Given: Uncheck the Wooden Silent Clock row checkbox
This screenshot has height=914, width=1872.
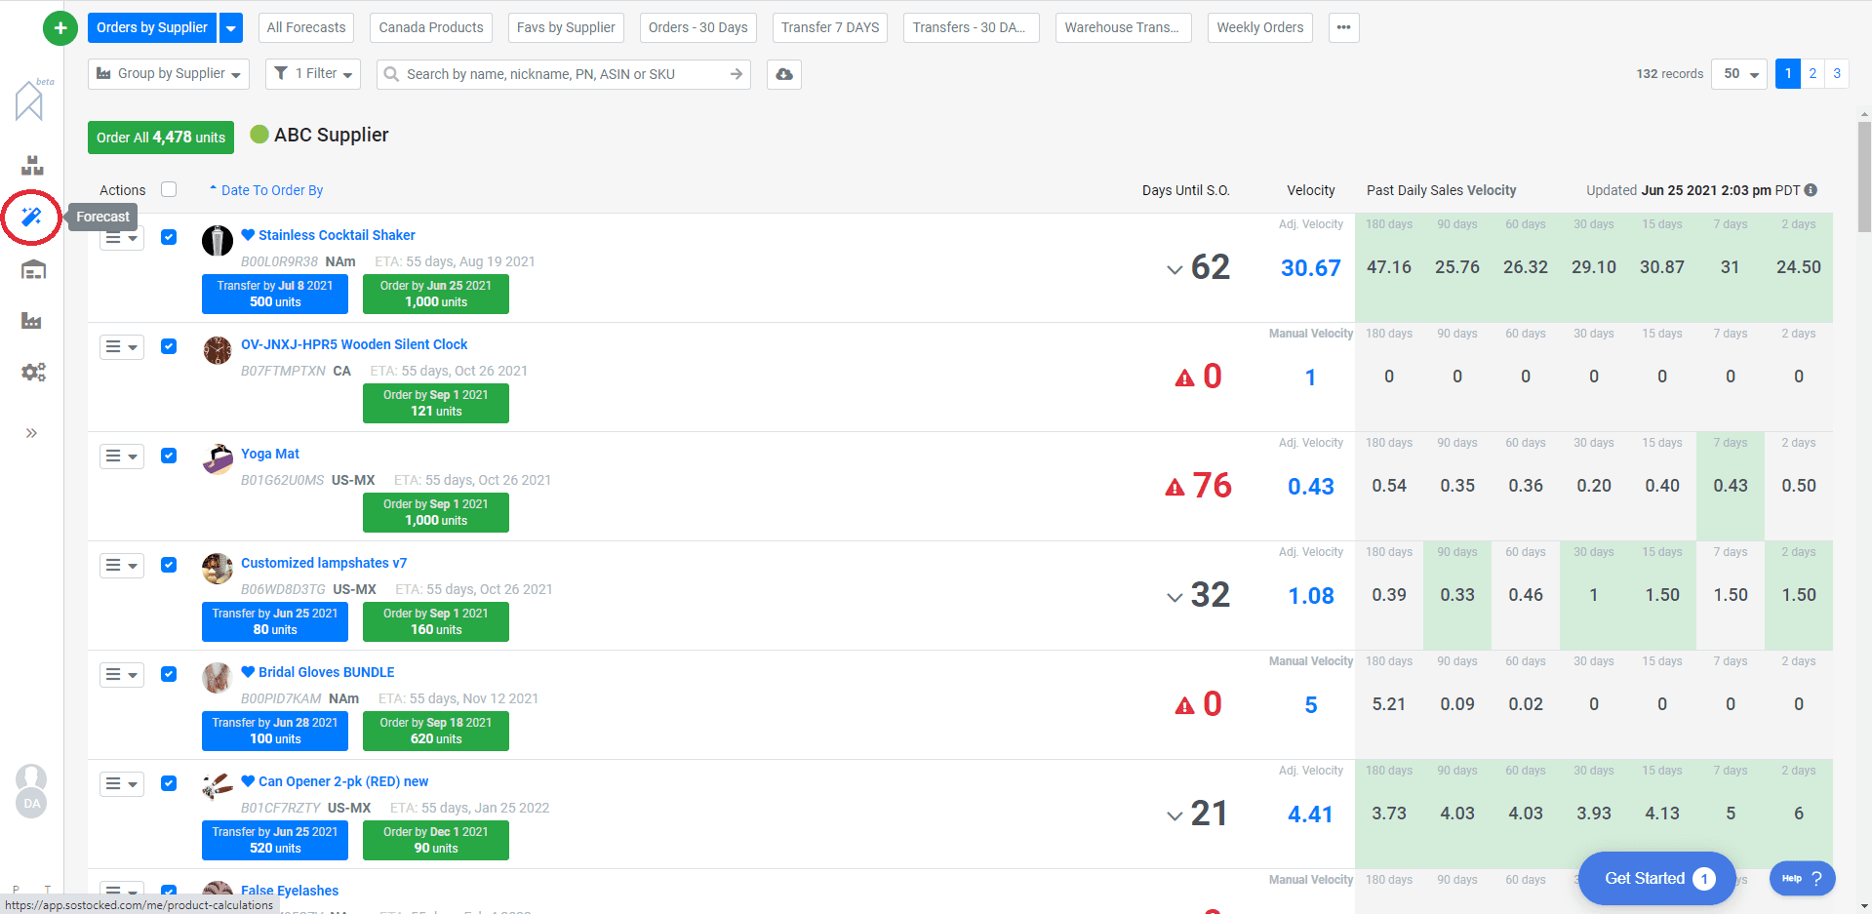Looking at the screenshot, I should pos(169,346).
